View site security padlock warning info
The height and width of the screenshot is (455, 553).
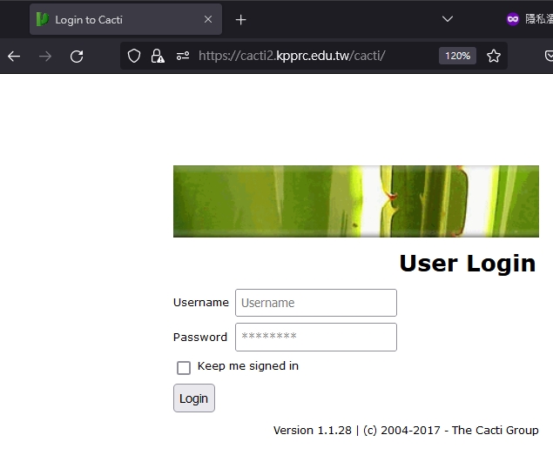point(158,56)
